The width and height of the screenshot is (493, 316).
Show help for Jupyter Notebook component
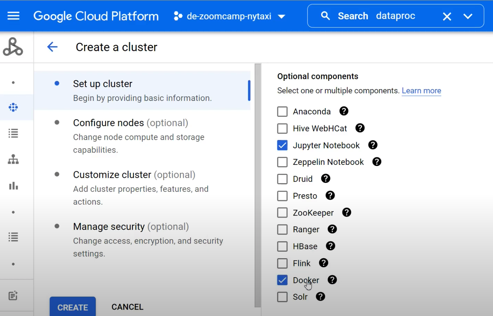click(x=373, y=145)
